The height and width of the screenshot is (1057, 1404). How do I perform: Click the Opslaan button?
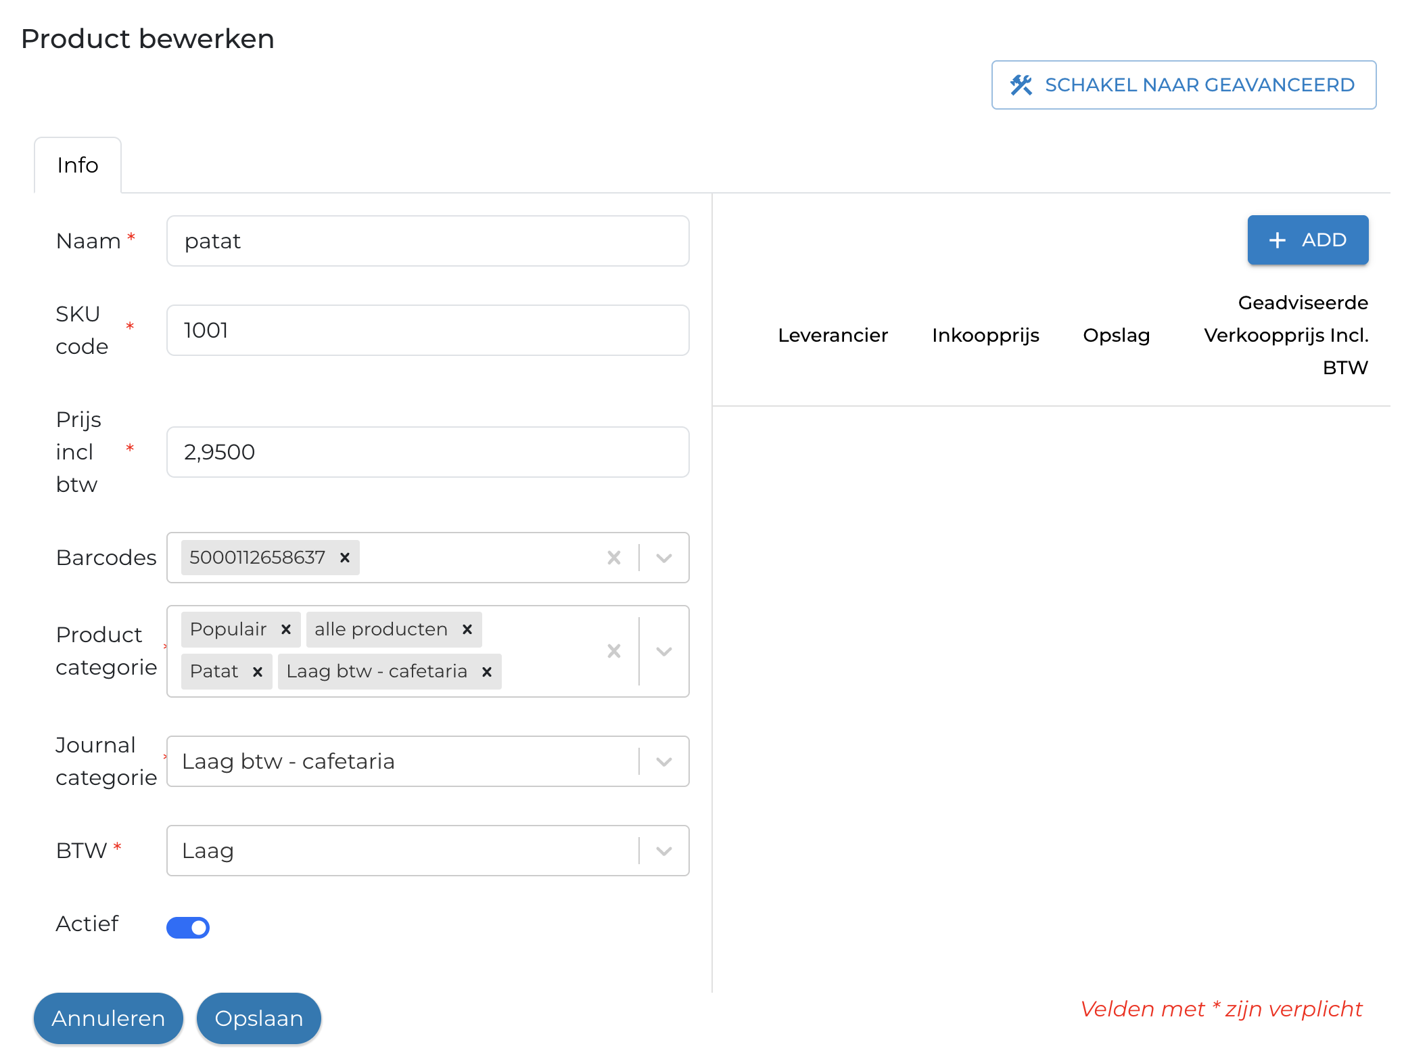click(x=258, y=1018)
